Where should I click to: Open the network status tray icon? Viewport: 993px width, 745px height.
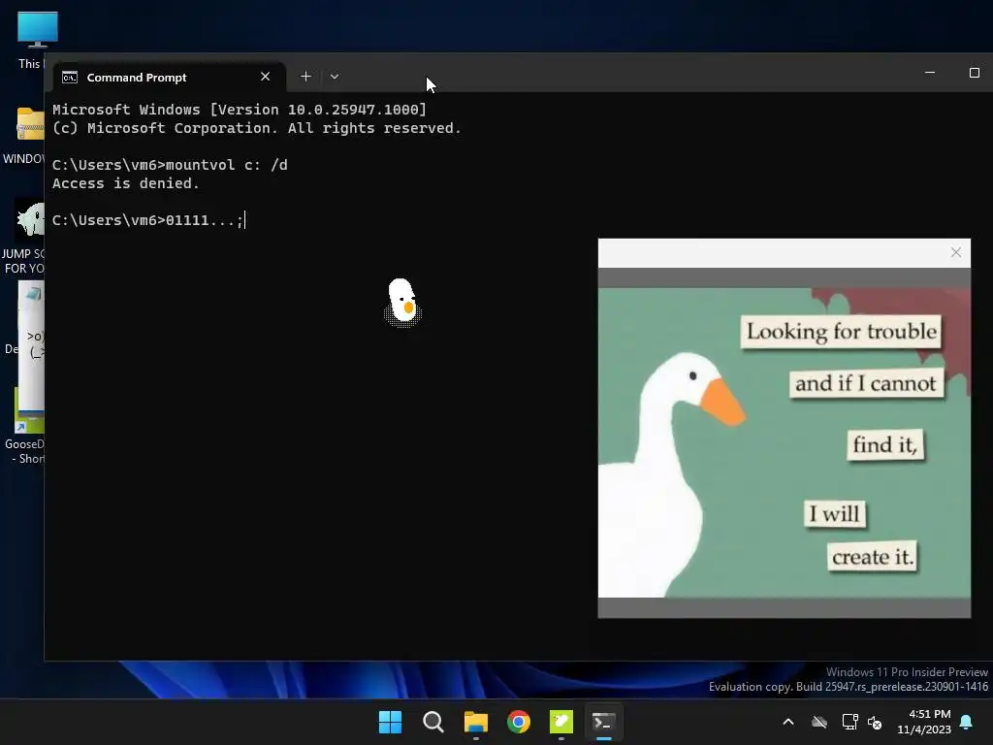pyautogui.click(x=849, y=722)
